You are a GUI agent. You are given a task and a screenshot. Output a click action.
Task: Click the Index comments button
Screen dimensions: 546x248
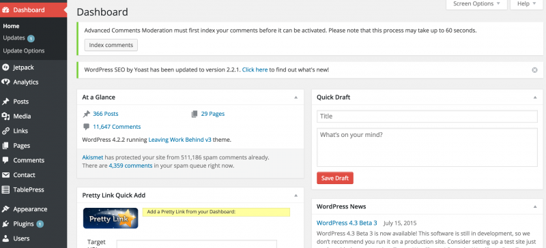point(111,45)
